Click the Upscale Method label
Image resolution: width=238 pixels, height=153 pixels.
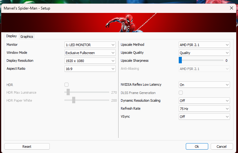point(132,45)
